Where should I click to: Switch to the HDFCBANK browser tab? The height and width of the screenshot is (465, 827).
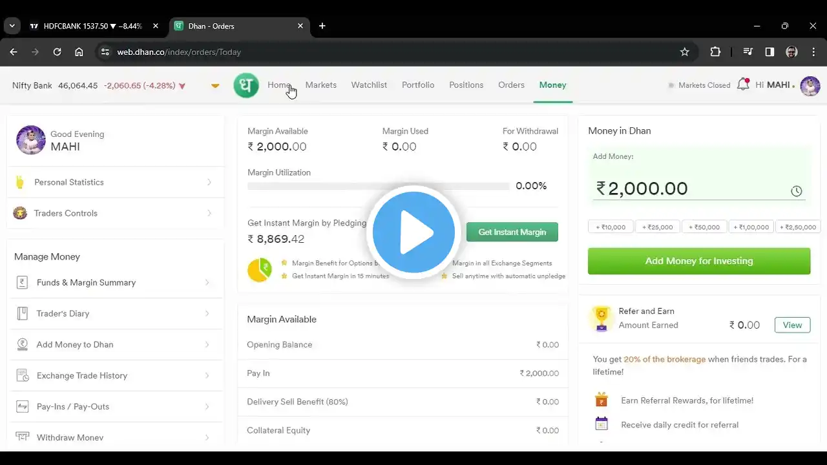tap(93, 26)
